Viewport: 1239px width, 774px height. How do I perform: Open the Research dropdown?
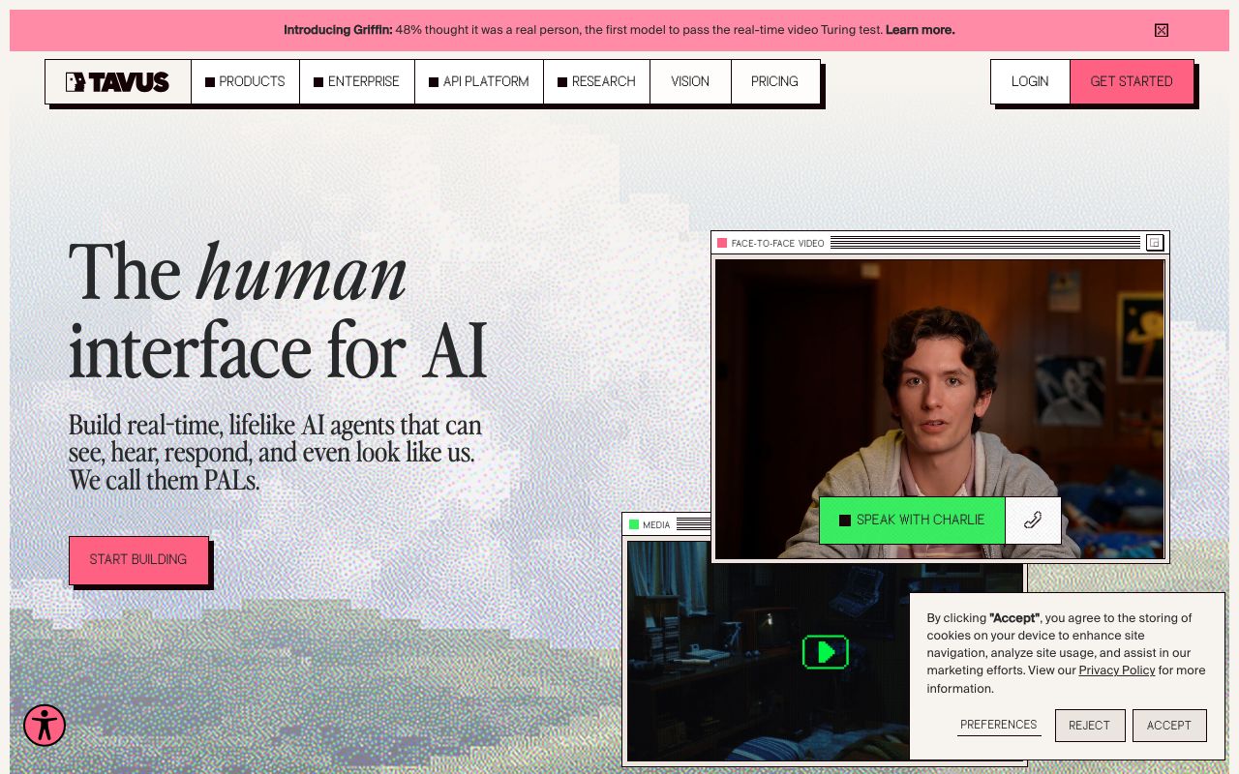[x=596, y=81]
